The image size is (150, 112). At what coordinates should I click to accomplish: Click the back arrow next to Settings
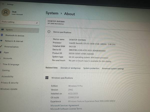3,4
